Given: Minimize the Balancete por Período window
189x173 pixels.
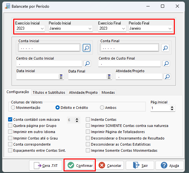Looking at the screenshot, I should (x=148, y=6).
